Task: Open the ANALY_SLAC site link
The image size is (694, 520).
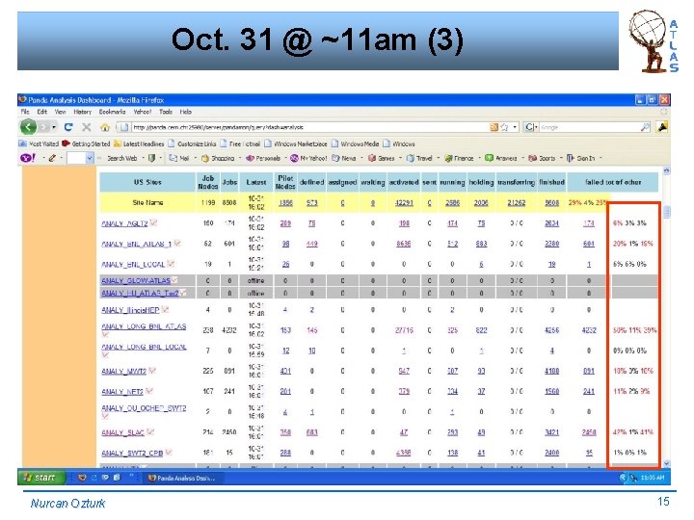Action: click(123, 432)
